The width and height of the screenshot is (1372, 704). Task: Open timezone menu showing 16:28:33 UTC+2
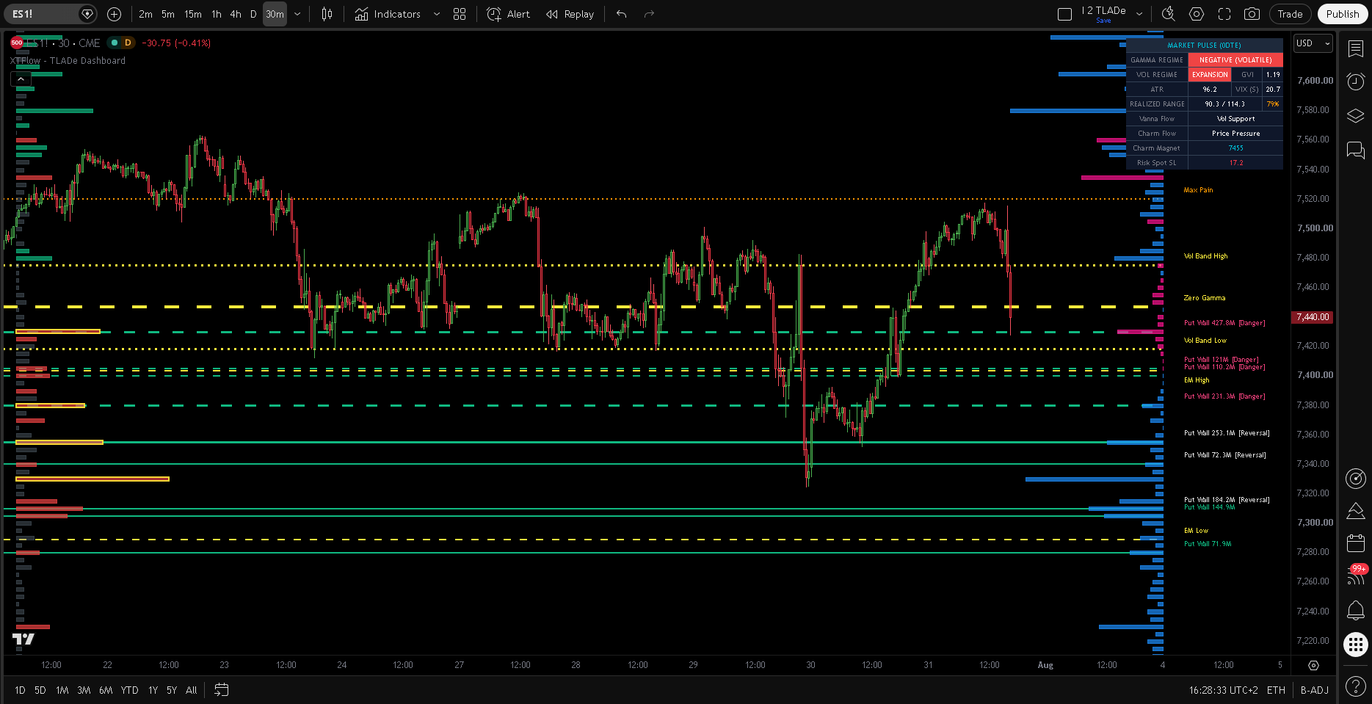[1223, 690]
